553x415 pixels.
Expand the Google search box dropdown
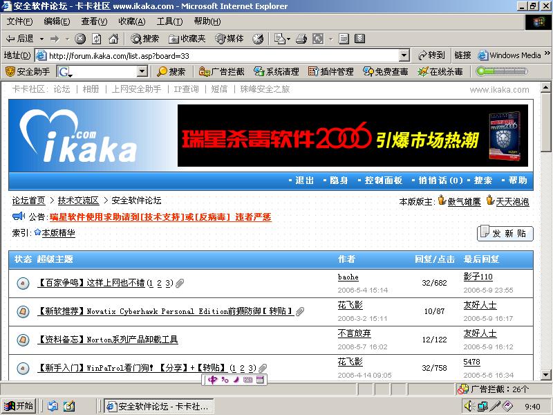coord(142,72)
